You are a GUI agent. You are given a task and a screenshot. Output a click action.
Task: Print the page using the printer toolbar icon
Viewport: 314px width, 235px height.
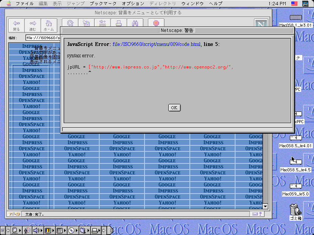119,23
